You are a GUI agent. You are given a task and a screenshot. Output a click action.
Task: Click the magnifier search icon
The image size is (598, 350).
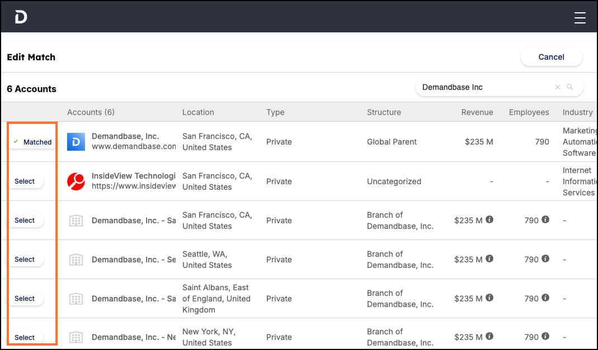(x=570, y=87)
